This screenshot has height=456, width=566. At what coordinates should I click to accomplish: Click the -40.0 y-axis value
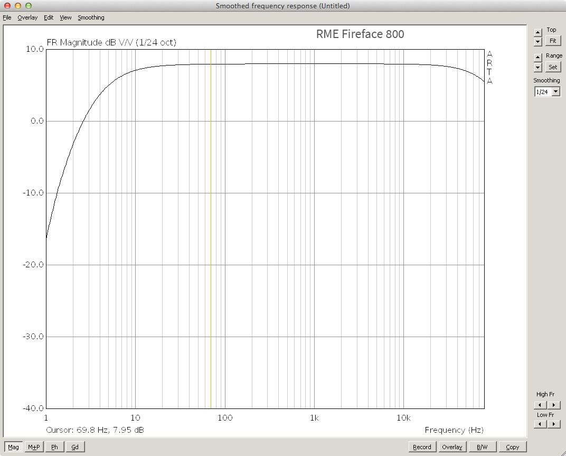pos(33,408)
